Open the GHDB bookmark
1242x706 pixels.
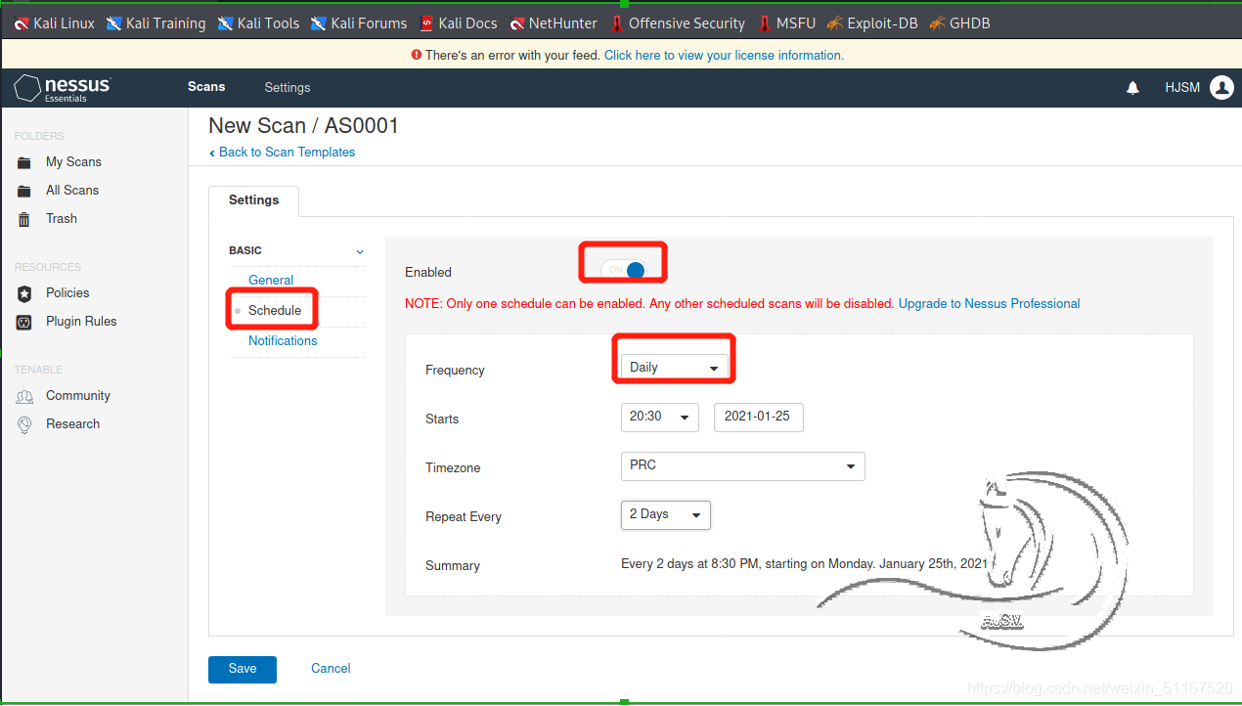point(959,23)
